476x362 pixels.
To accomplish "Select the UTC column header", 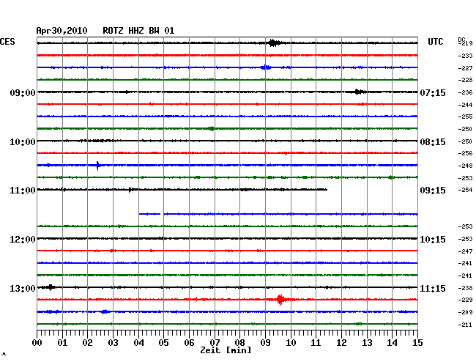I will click(x=435, y=42).
